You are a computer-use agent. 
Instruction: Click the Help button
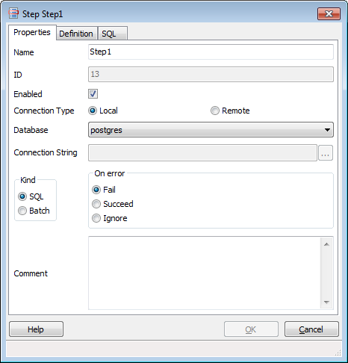(36, 329)
